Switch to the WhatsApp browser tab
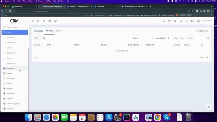This screenshot has height=122, width=217. point(24,6)
